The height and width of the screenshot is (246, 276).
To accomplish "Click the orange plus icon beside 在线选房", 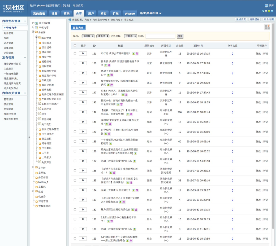I will pyautogui.click(x=40, y=80).
